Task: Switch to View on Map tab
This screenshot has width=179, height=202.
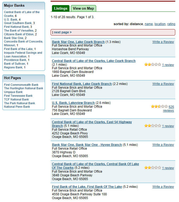Action: point(83,8)
